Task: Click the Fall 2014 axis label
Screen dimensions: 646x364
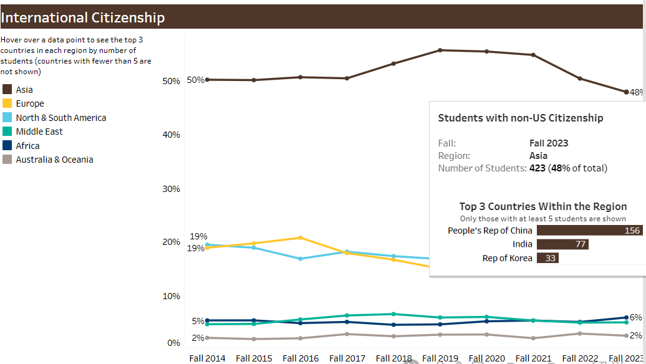Action: pyautogui.click(x=207, y=358)
